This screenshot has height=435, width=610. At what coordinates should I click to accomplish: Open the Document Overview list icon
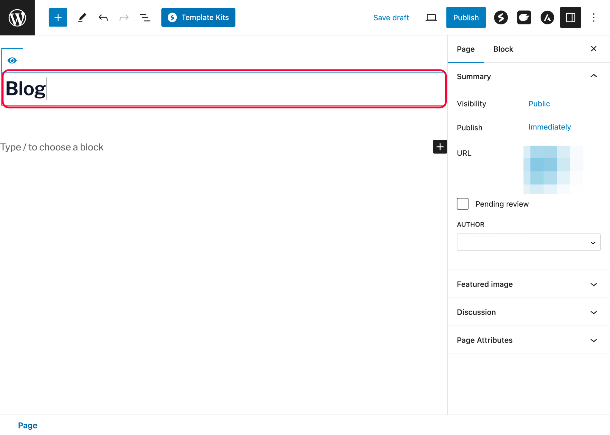point(145,18)
